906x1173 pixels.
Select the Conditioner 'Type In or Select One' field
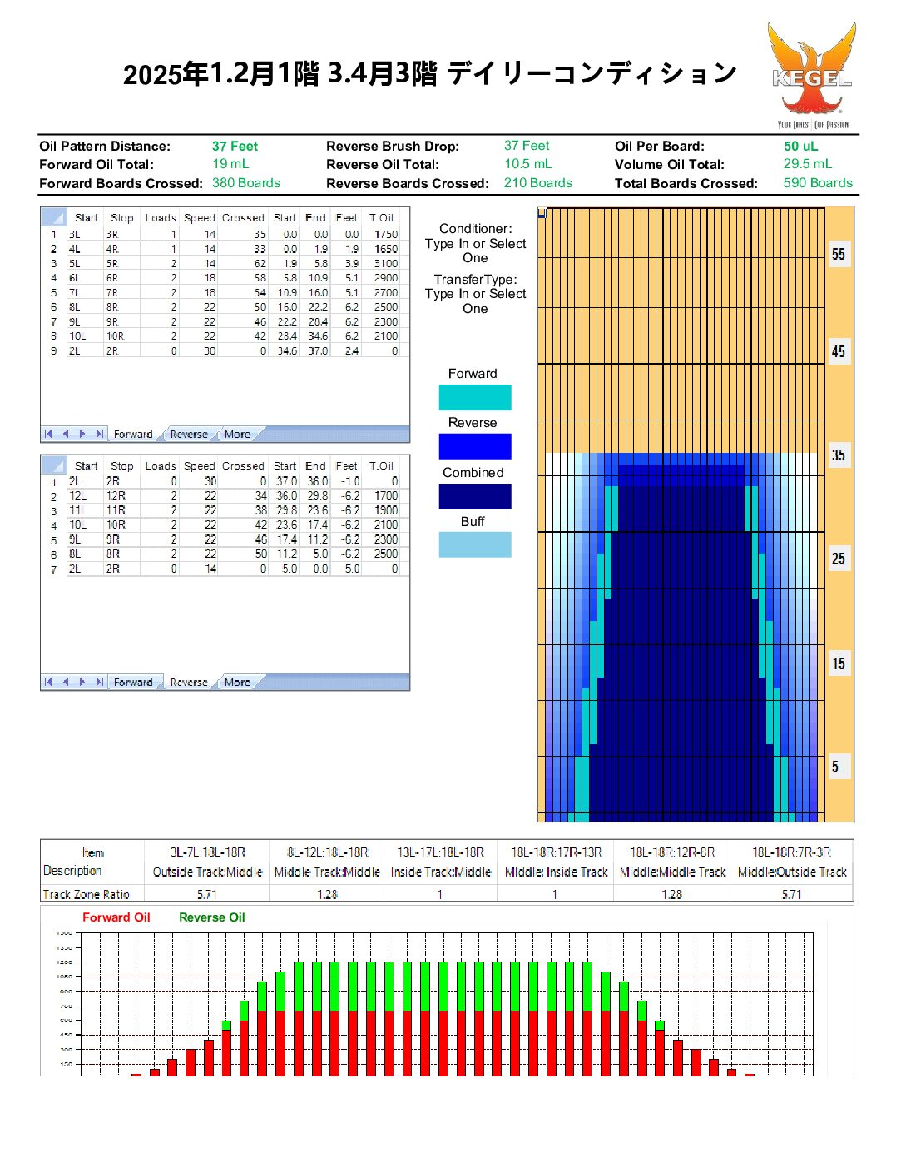click(475, 251)
